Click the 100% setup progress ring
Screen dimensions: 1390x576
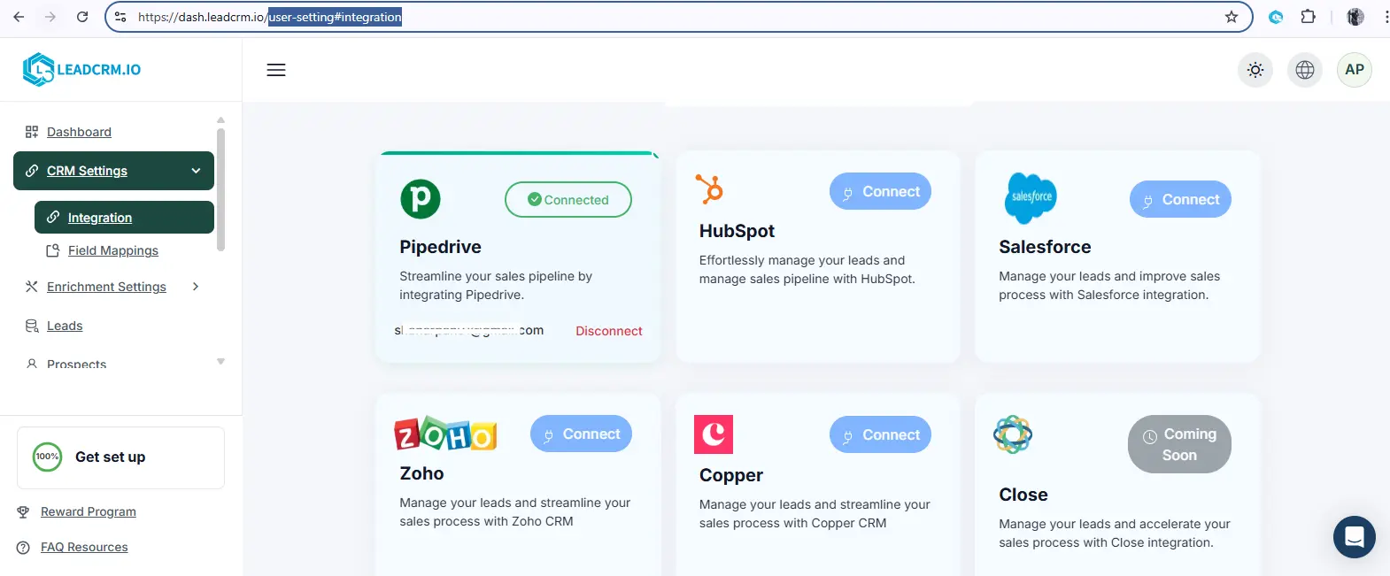click(48, 457)
